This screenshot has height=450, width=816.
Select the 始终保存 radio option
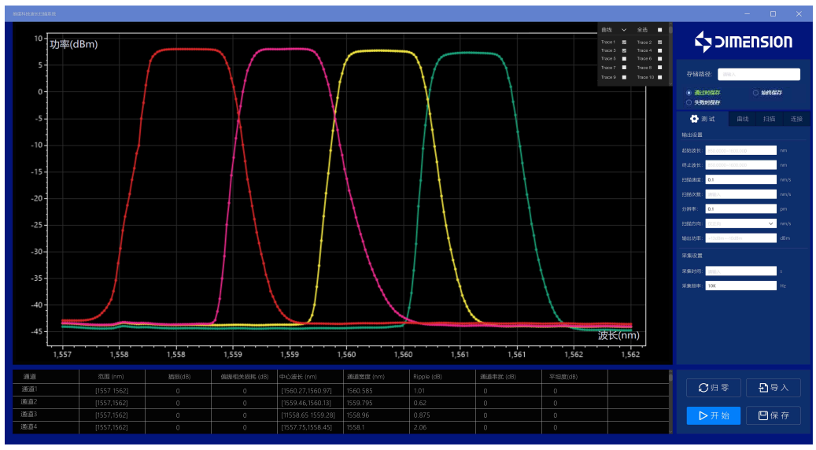tap(755, 93)
